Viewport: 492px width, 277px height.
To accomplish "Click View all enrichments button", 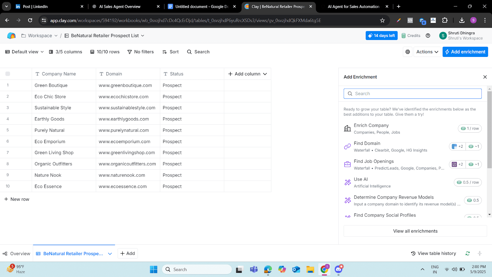I will [415, 231].
